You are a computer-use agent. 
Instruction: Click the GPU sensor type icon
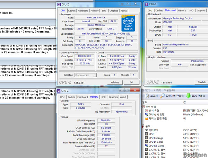pyautogui.click(x=146, y=114)
